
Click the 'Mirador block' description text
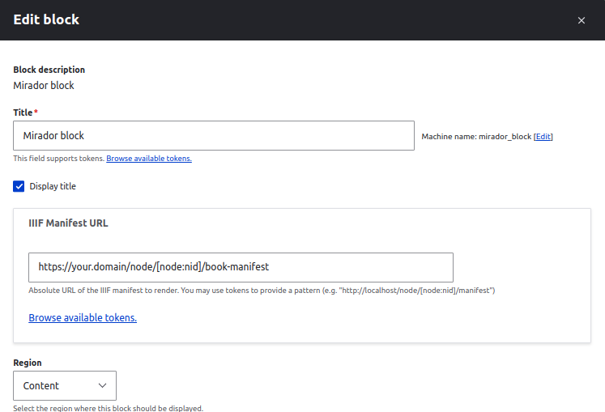pos(44,85)
